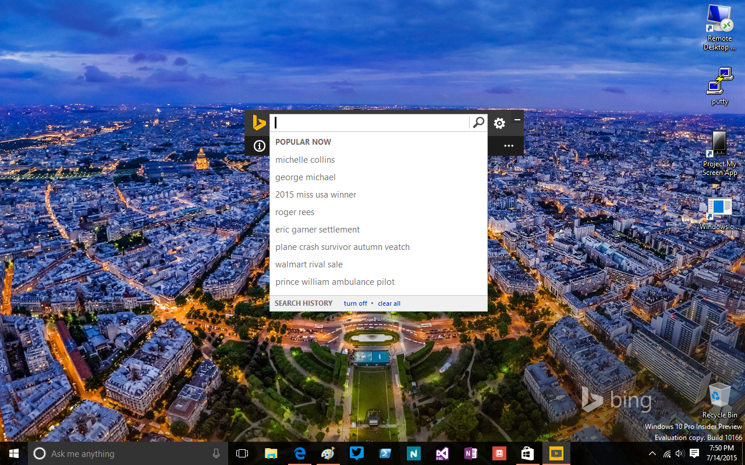Open the three-dot more options menu

coord(509,146)
